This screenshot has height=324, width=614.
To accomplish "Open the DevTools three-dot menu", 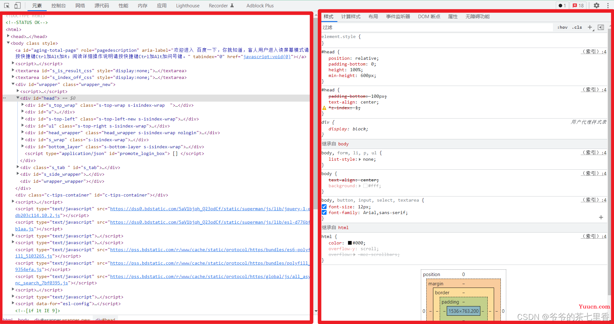I will [608, 5].
